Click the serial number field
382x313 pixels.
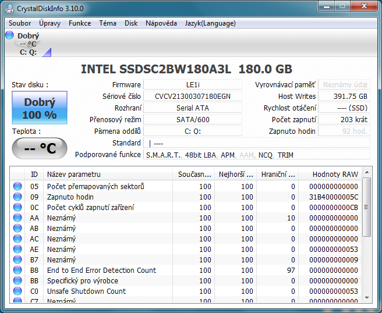[192, 97]
